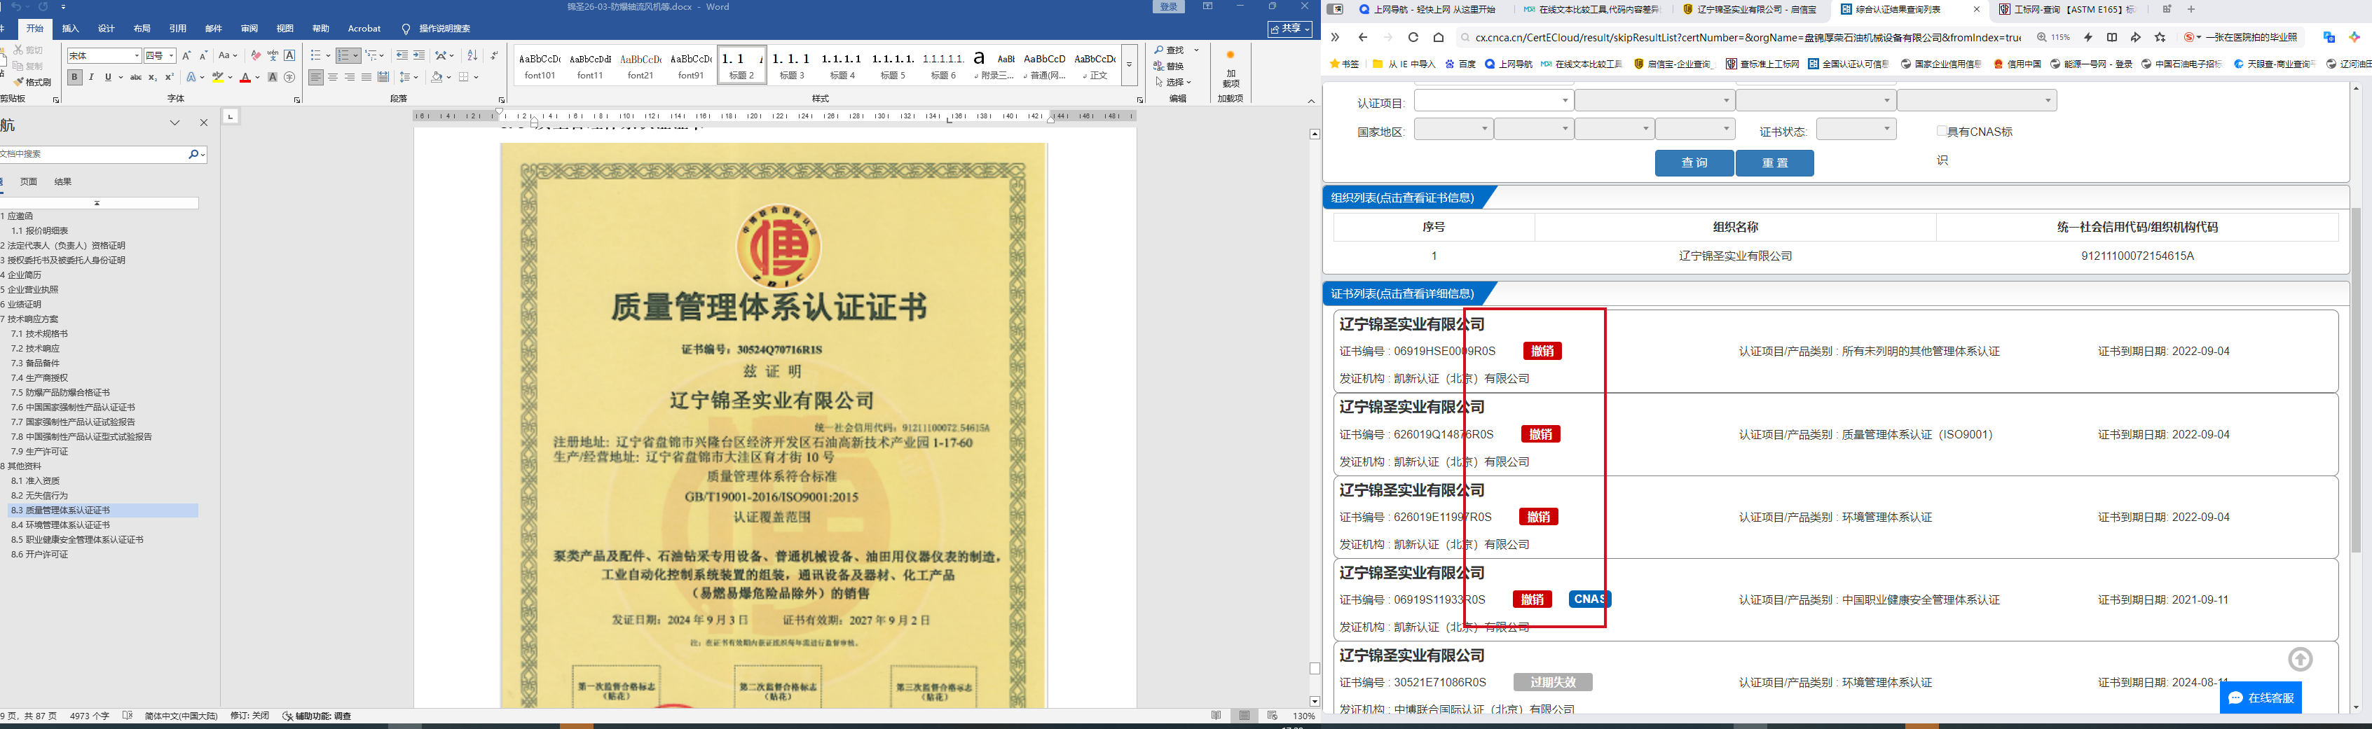
Task: Click the blue 查询 button
Action: [x=1694, y=163]
